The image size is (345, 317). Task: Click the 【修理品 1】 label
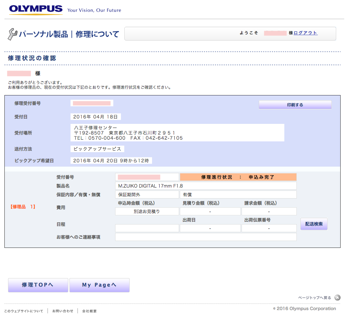coord(23,207)
